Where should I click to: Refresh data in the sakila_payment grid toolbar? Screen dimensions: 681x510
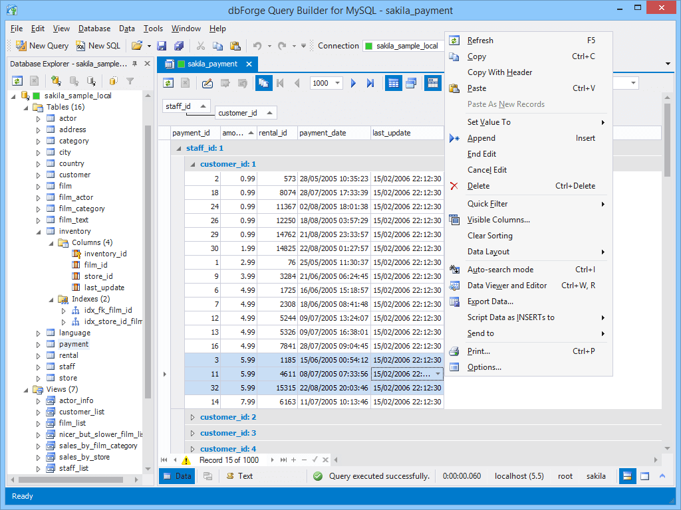(x=168, y=83)
